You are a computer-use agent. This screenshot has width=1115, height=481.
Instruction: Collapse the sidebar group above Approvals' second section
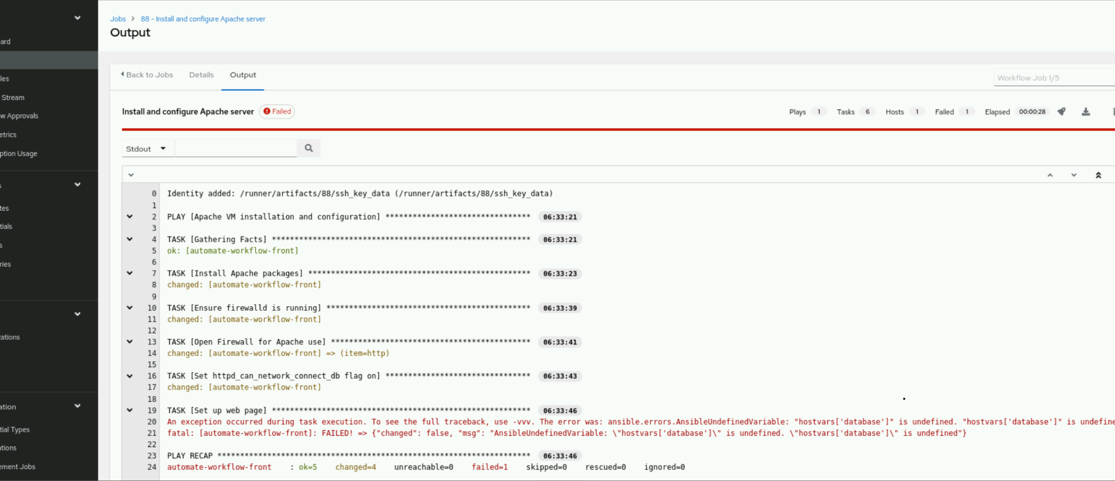click(x=77, y=185)
